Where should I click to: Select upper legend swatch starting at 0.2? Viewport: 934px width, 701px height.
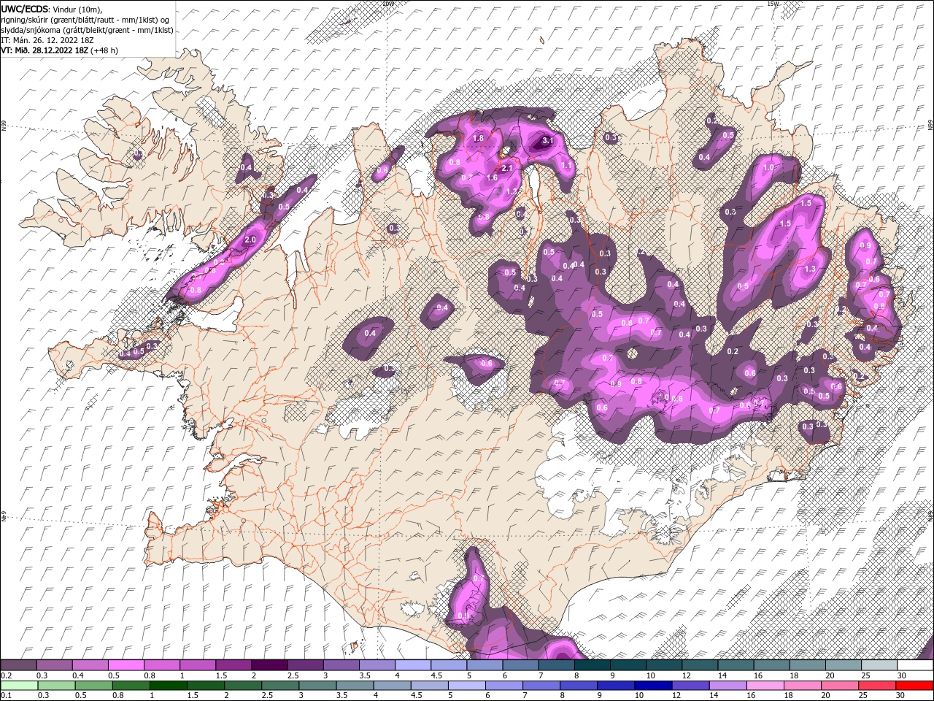(x=18, y=665)
